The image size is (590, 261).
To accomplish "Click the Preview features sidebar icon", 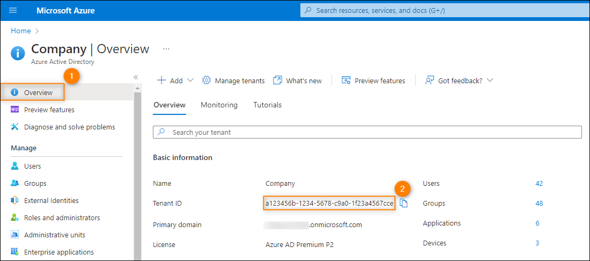I will [x=14, y=110].
